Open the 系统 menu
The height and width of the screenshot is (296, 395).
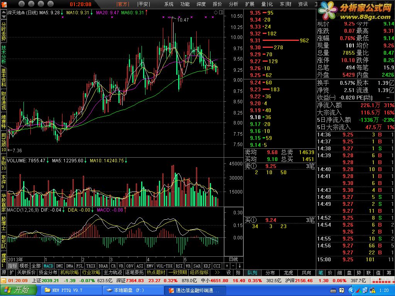[169, 4]
